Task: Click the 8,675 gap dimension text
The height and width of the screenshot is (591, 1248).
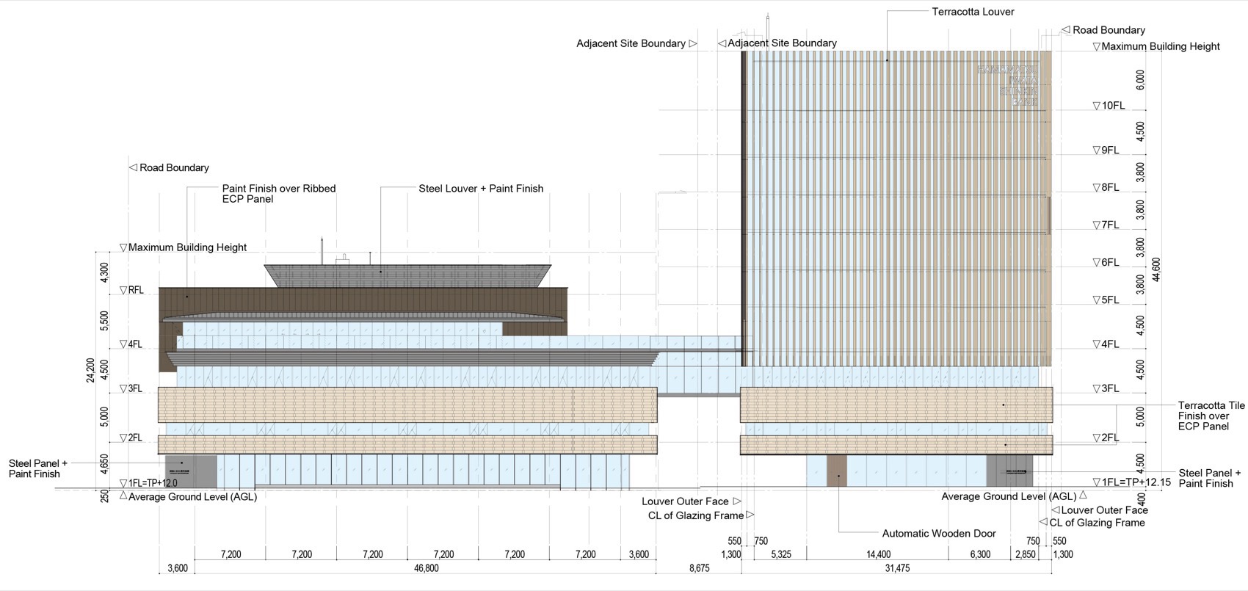Action: [699, 568]
